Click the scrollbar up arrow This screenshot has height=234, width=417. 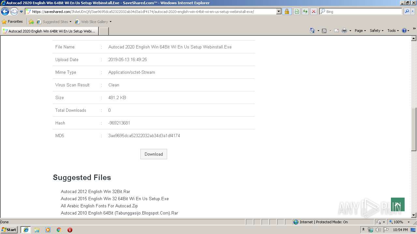tap(414, 38)
